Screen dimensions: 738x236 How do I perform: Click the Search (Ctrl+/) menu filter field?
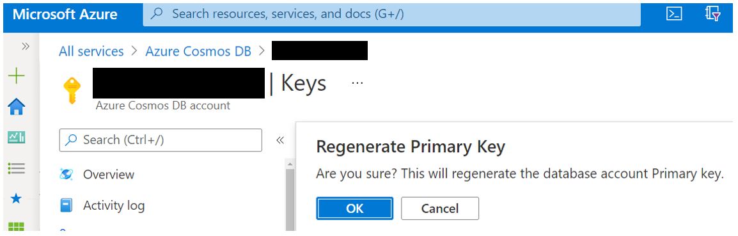coord(161,140)
